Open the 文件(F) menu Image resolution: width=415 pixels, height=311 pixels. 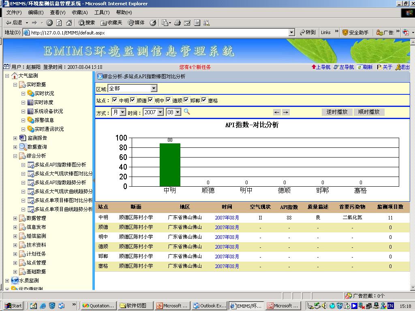14,13
